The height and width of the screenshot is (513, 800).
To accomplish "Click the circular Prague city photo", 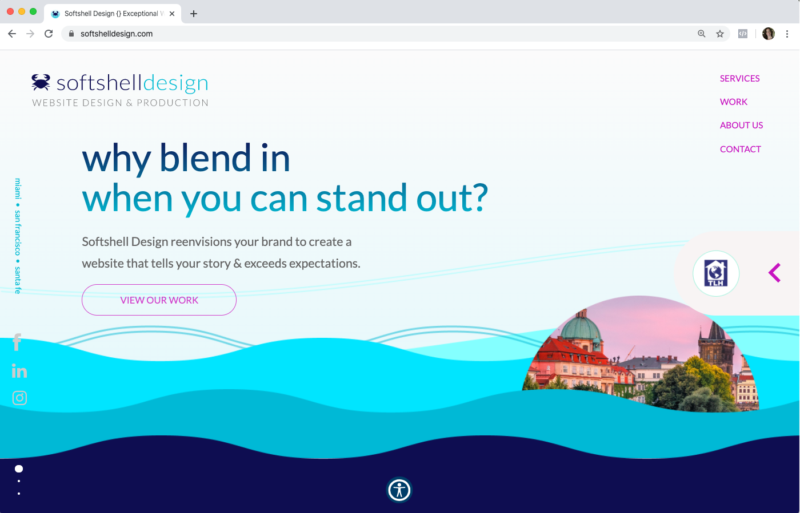I will click(x=640, y=354).
